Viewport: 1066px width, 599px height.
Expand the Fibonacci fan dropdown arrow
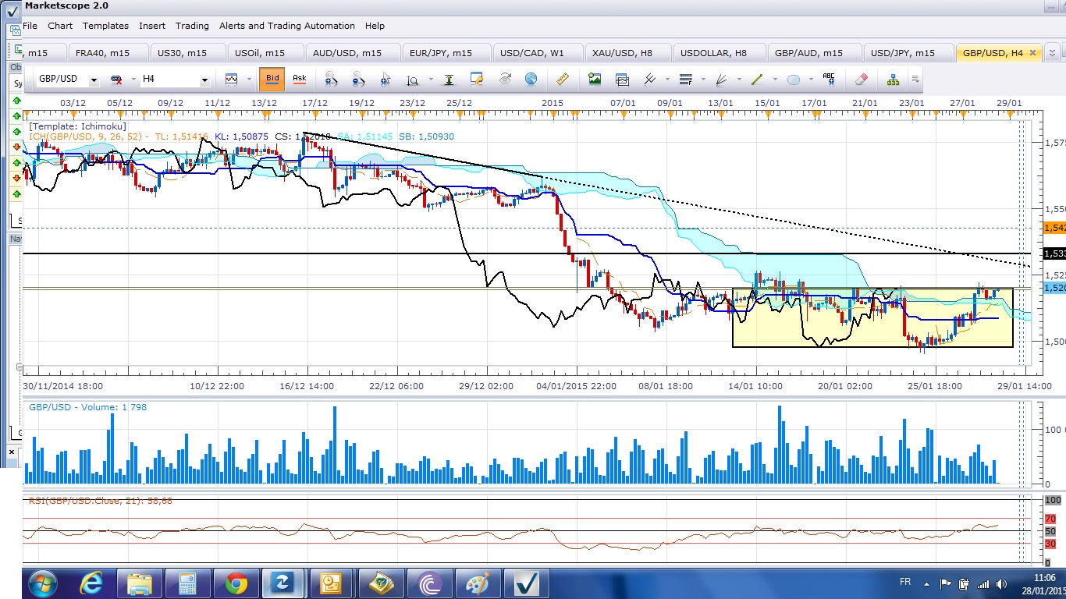[738, 79]
